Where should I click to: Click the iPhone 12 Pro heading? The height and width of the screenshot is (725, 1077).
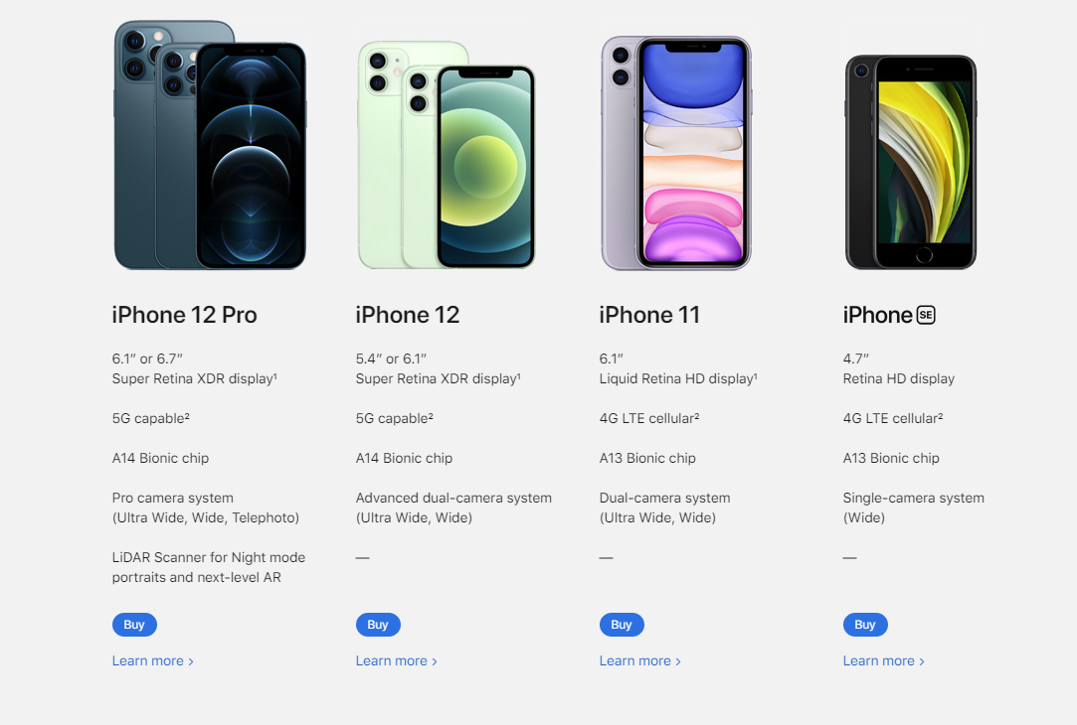(x=185, y=315)
